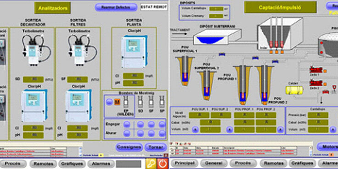Open Procés tab in the Captació/Impulsió screen
The height and width of the screenshot is (169, 338).
[x=243, y=163]
